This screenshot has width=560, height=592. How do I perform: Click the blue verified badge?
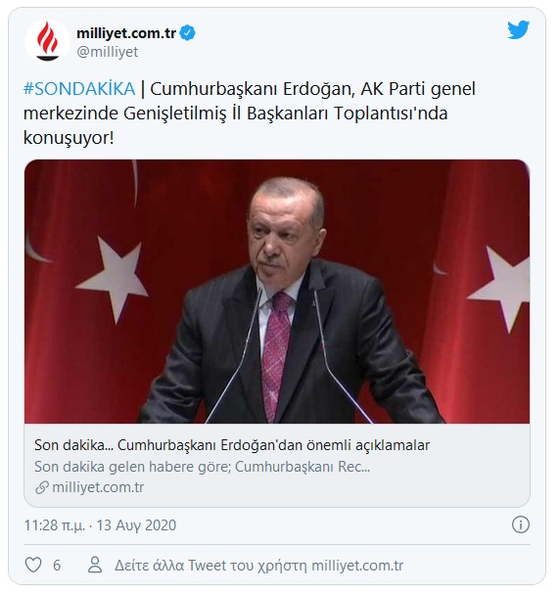pyautogui.click(x=187, y=33)
